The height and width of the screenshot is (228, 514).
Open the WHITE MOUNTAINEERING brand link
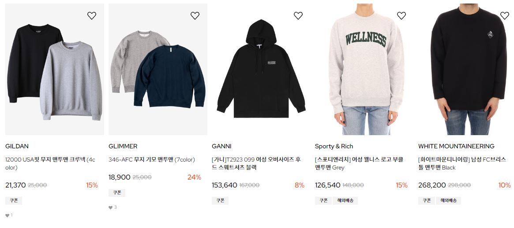point(456,146)
